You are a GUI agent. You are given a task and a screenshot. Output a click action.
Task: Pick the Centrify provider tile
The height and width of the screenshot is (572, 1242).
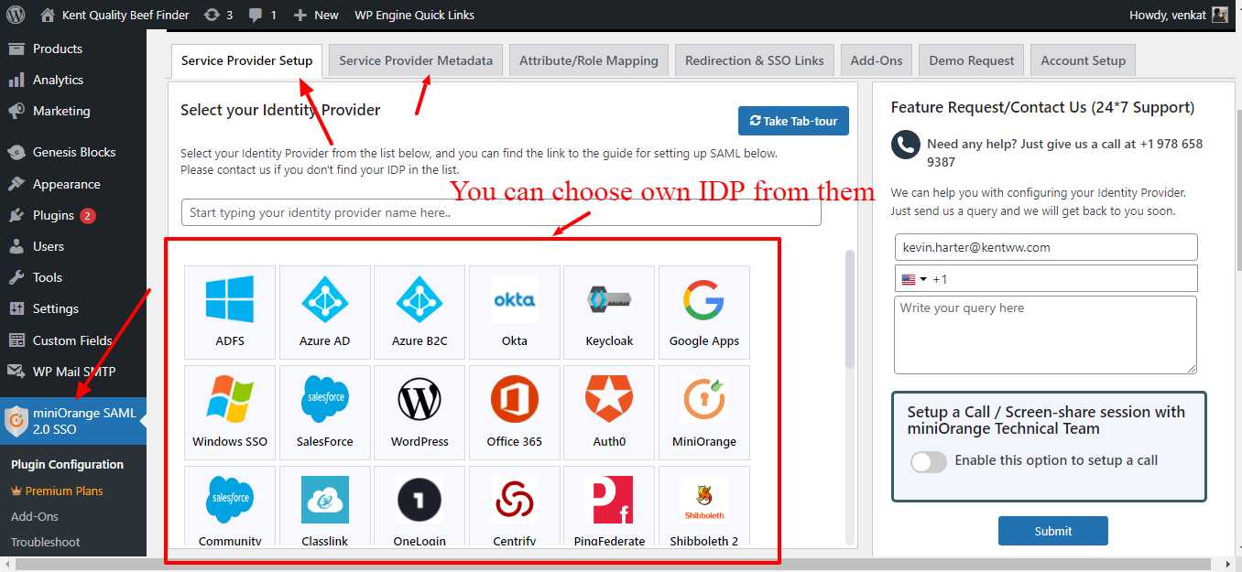click(x=515, y=506)
